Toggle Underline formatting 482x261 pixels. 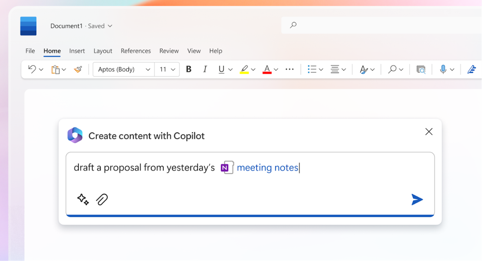221,69
